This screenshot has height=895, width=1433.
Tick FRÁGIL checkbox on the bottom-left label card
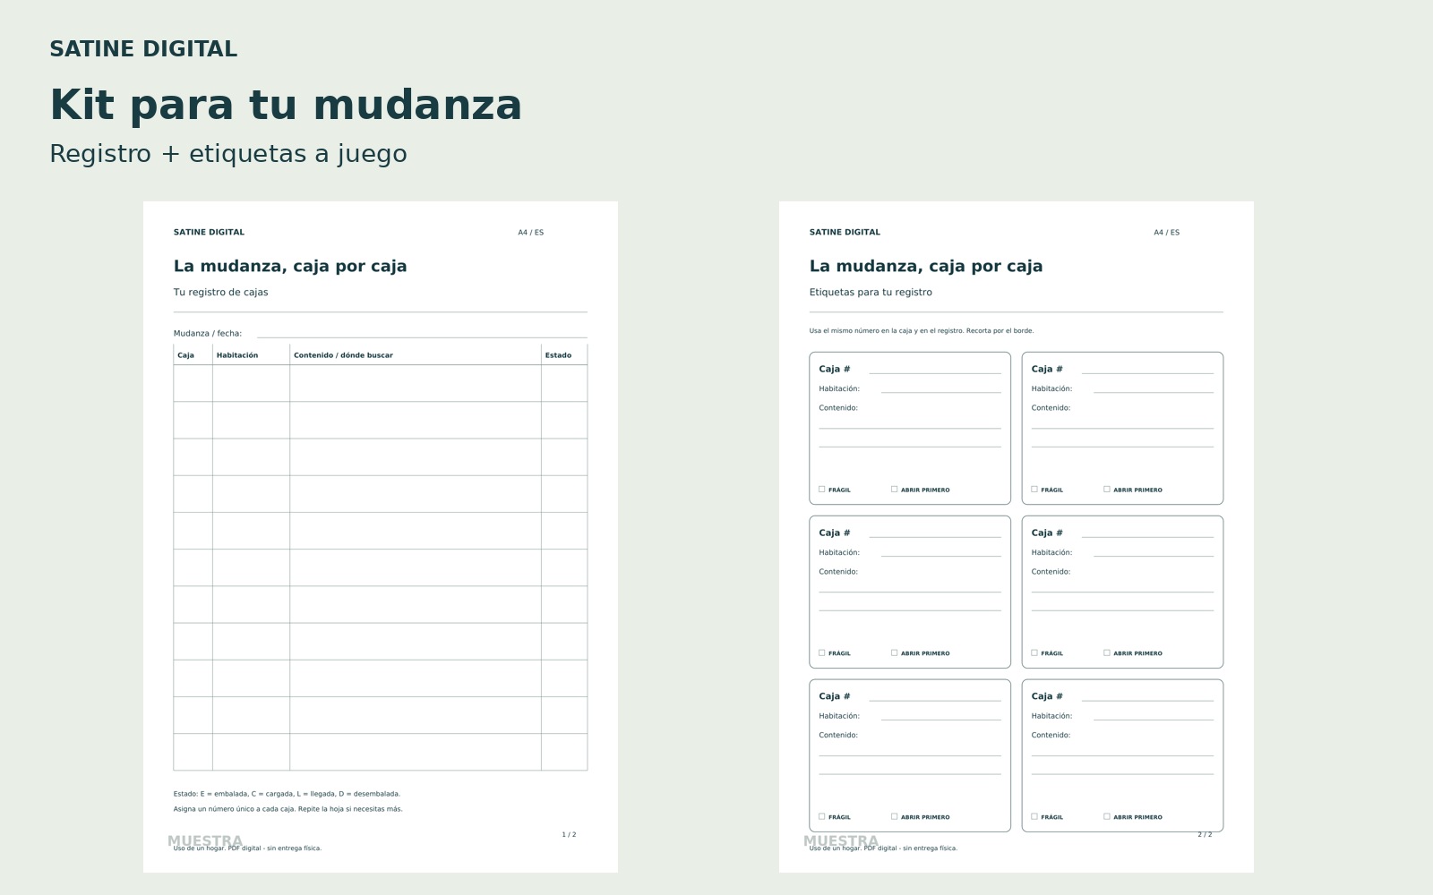(822, 816)
